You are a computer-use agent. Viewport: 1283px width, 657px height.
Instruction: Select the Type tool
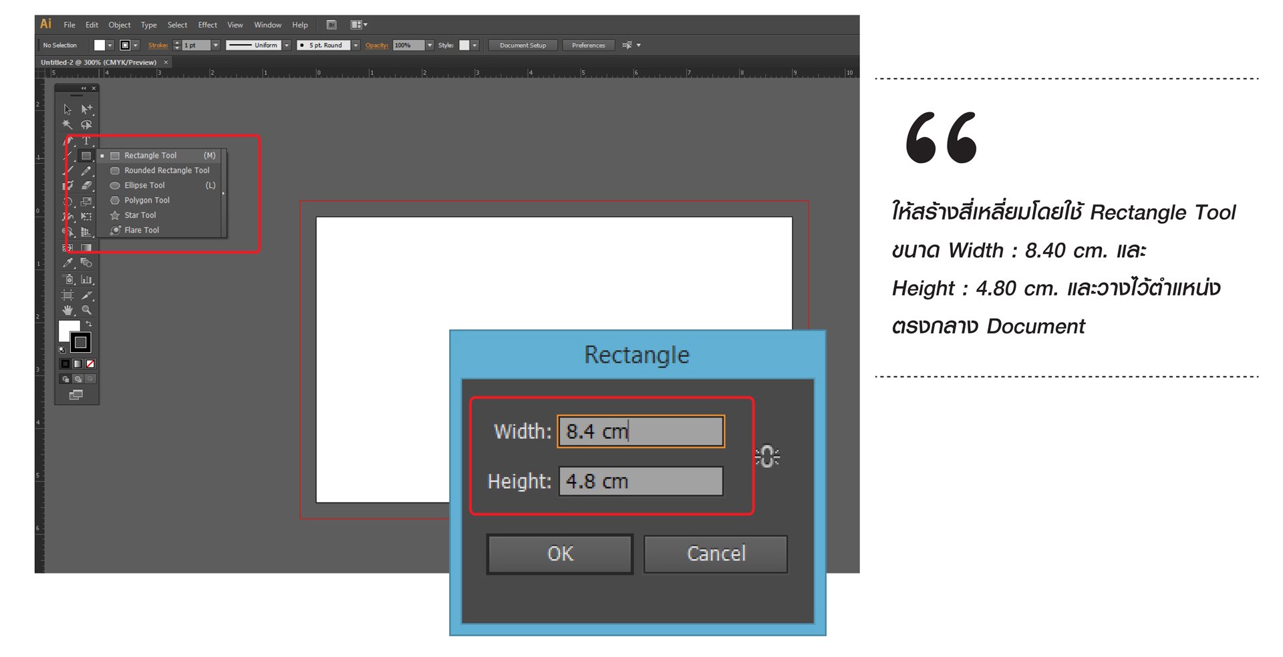point(86,140)
